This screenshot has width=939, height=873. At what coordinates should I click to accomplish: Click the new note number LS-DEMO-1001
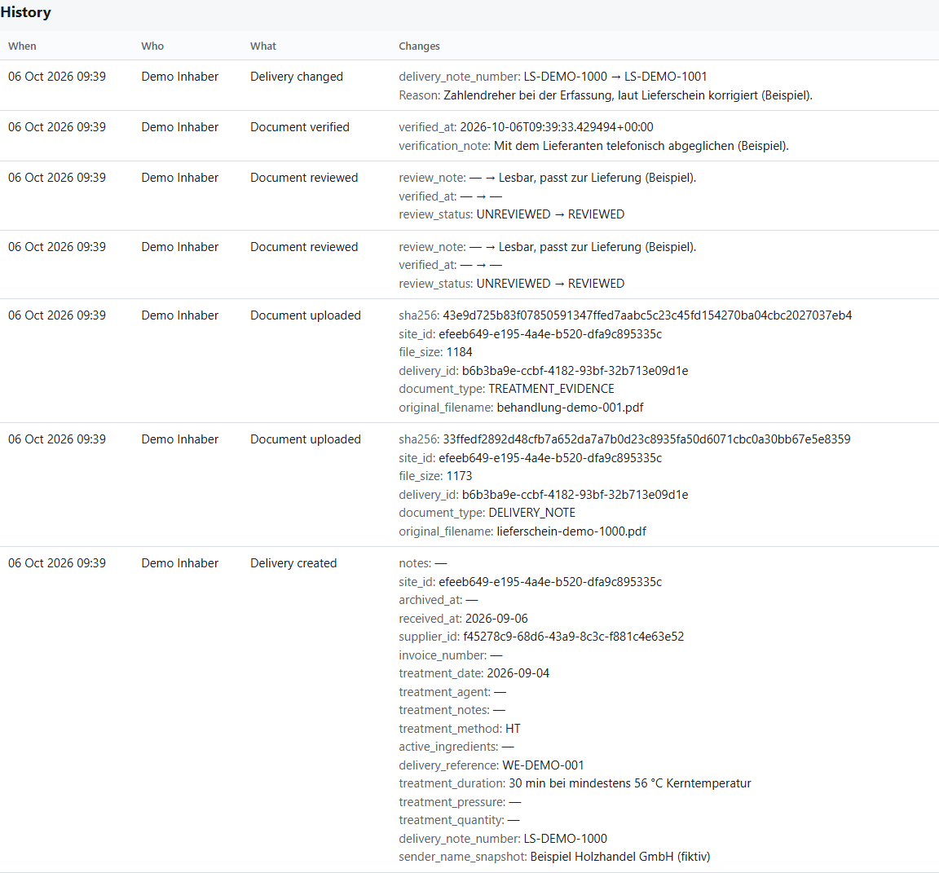[x=665, y=77]
